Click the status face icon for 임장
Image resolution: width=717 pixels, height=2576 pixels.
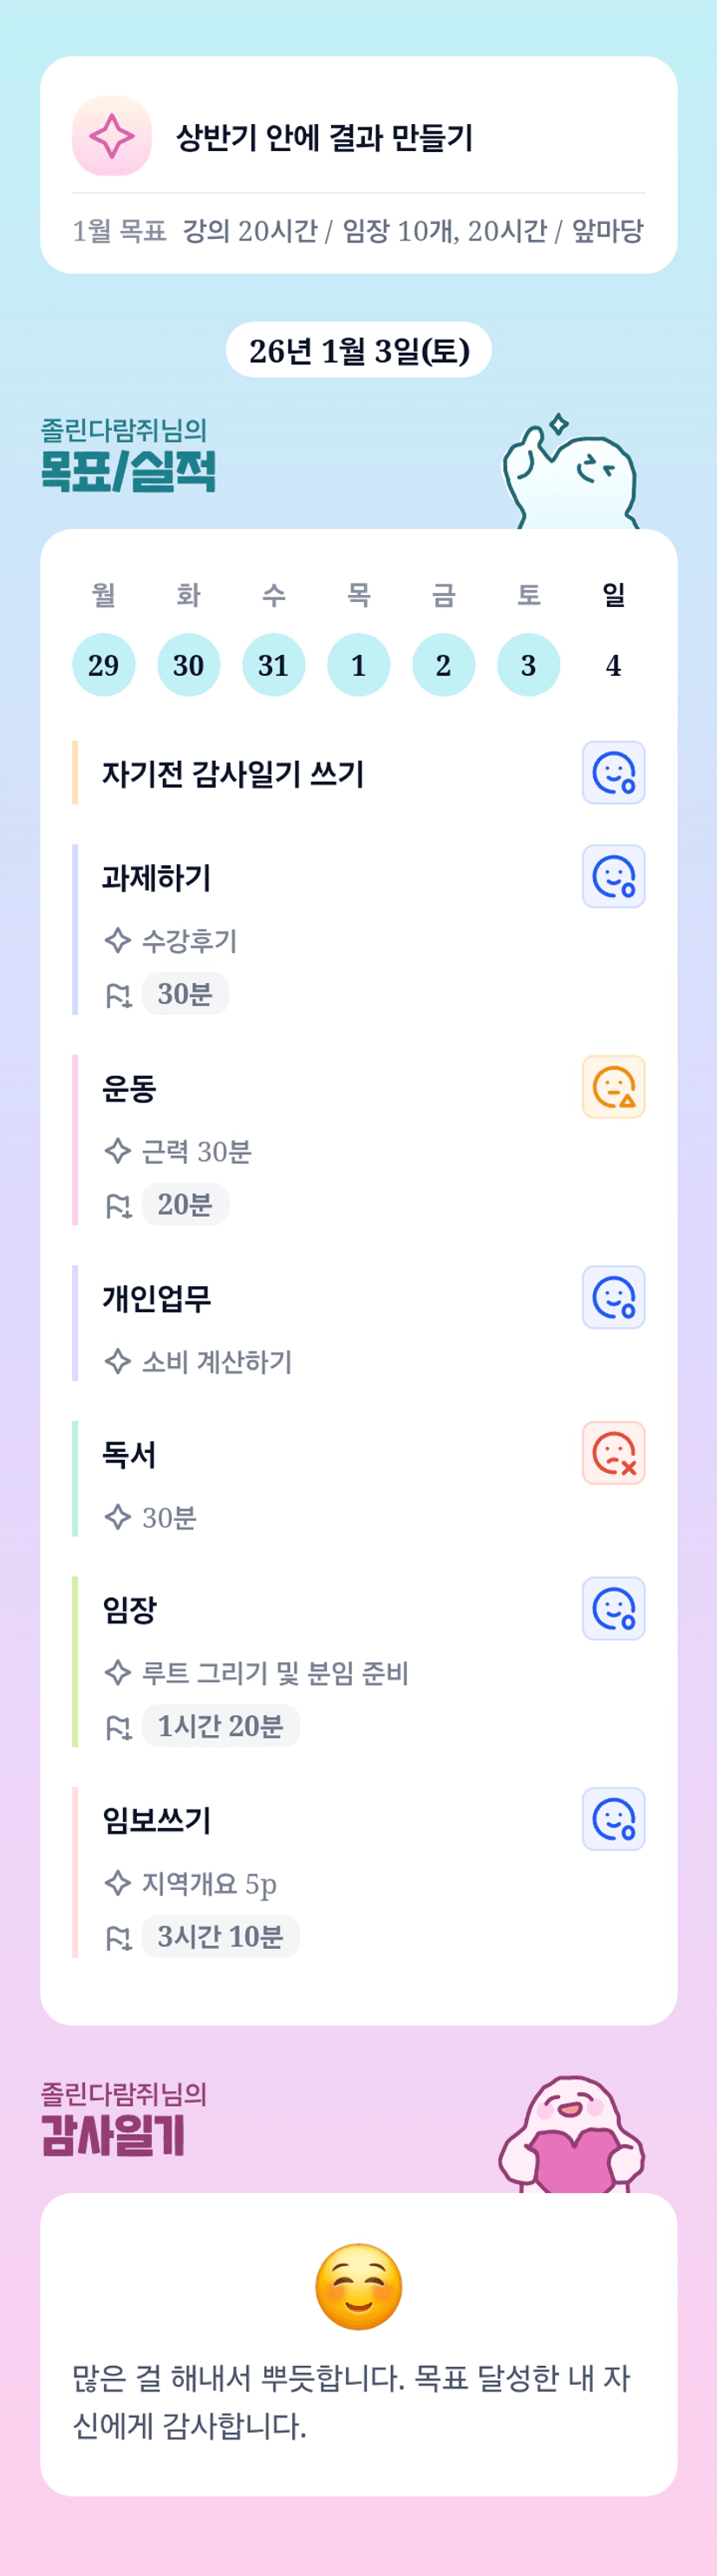613,1608
